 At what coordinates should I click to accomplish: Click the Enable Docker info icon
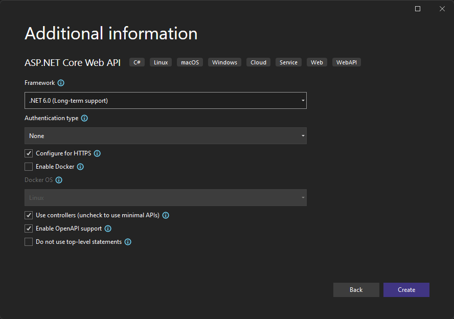tap(80, 167)
